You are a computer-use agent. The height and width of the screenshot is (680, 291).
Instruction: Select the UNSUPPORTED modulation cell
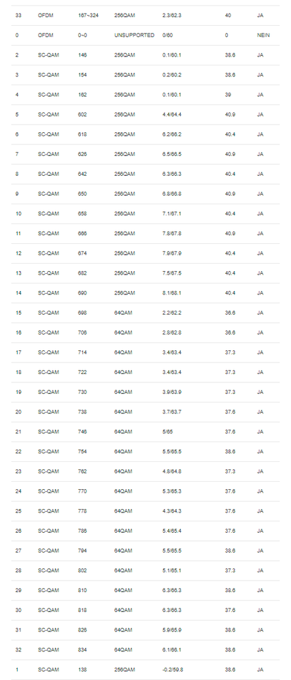tap(134, 35)
